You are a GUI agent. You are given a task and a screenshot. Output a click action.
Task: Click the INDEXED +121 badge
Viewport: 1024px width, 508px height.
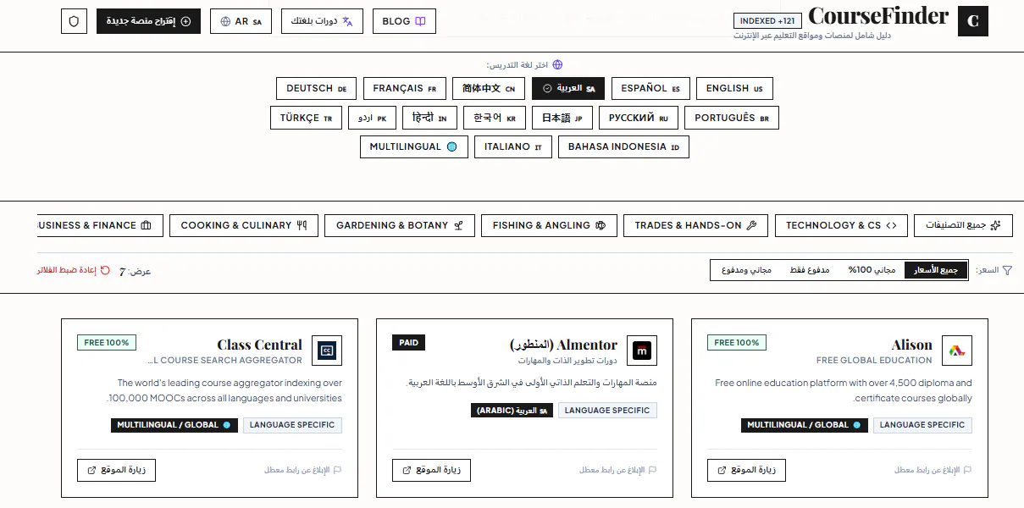coord(767,20)
